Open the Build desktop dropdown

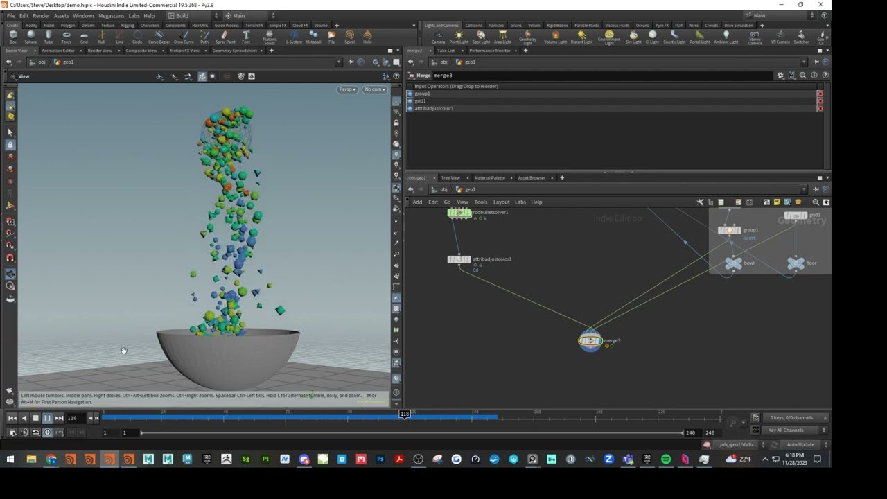coord(193,15)
